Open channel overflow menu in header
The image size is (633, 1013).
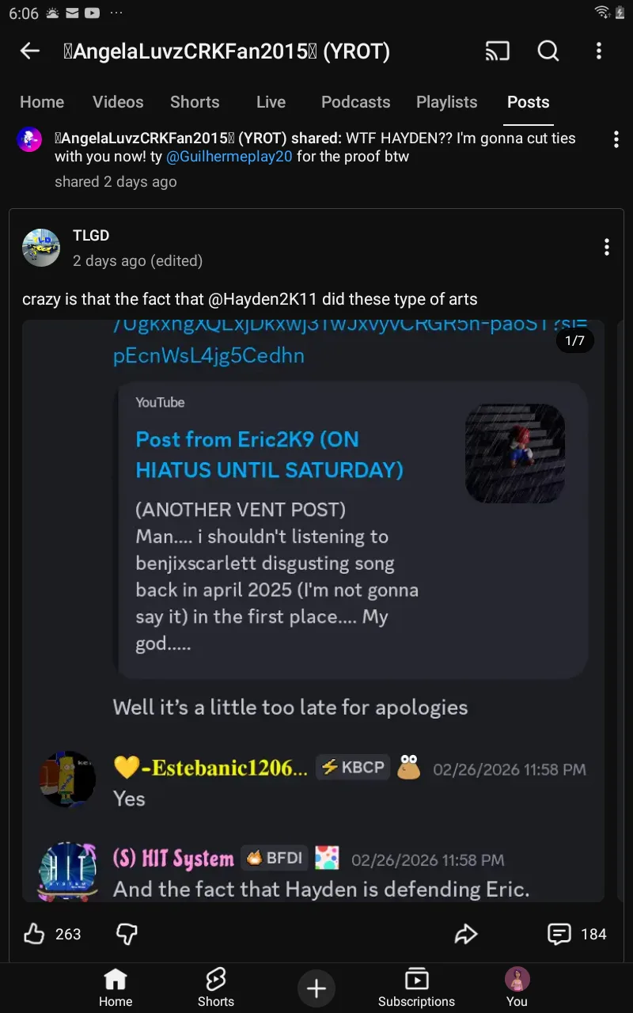coord(599,51)
